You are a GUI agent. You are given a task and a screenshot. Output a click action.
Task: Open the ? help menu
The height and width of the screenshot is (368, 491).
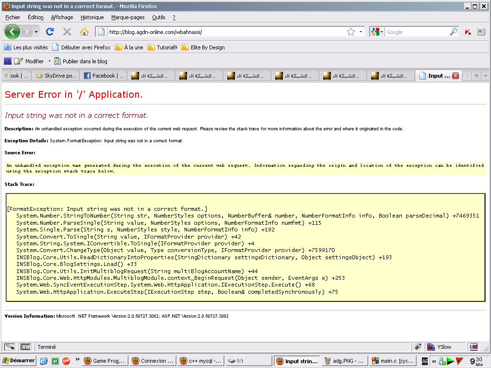click(x=174, y=17)
